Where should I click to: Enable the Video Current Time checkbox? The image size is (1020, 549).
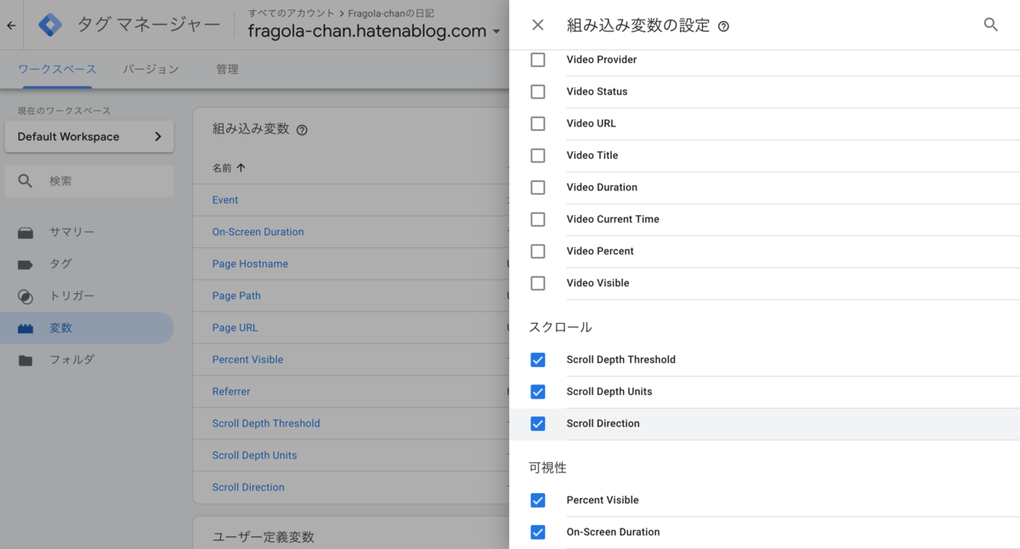537,219
